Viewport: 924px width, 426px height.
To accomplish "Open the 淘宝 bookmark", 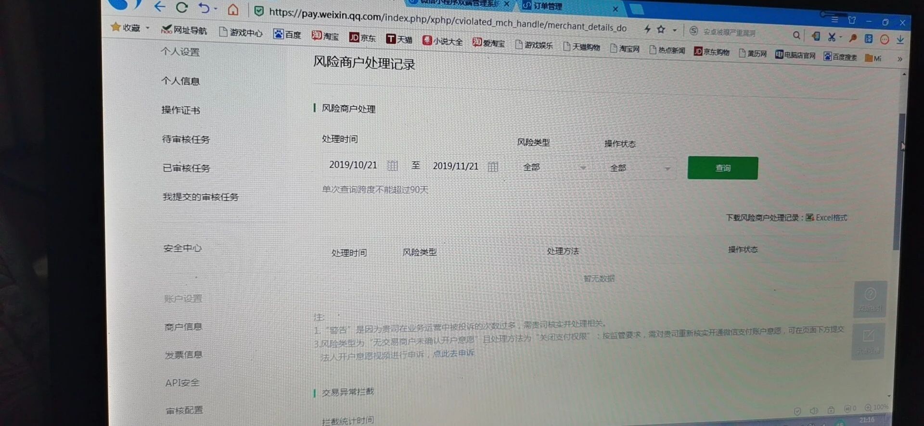I will (325, 36).
